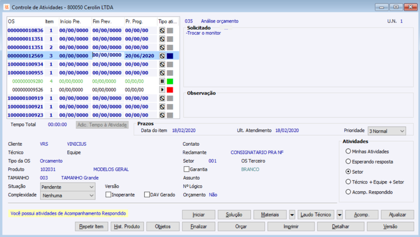Click the app icon in the title bar
This screenshot has width=420, height=237.
coord(6,7)
